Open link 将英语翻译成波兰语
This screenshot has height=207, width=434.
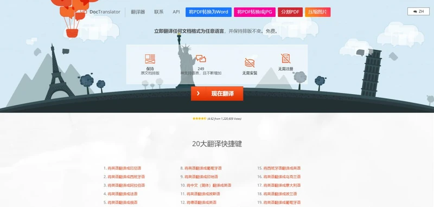[280, 194]
